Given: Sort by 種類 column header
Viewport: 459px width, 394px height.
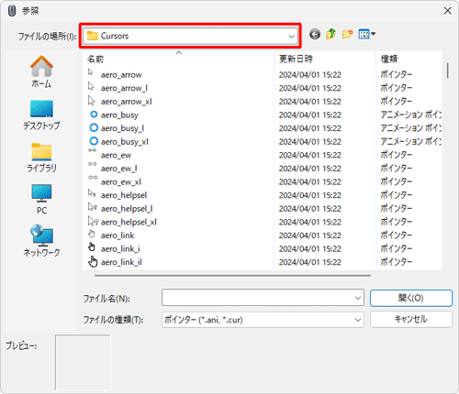Looking at the screenshot, I should [x=389, y=59].
